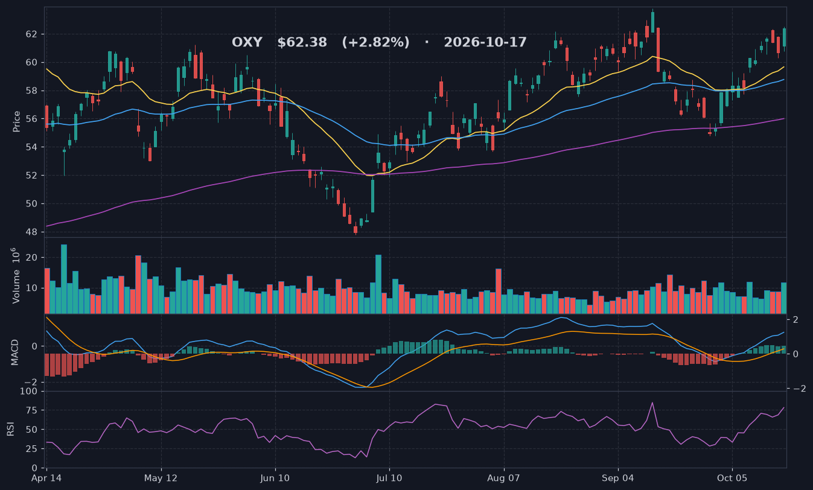Click the 25 tick on the RSI axis
The image size is (813, 490).
pos(33,449)
